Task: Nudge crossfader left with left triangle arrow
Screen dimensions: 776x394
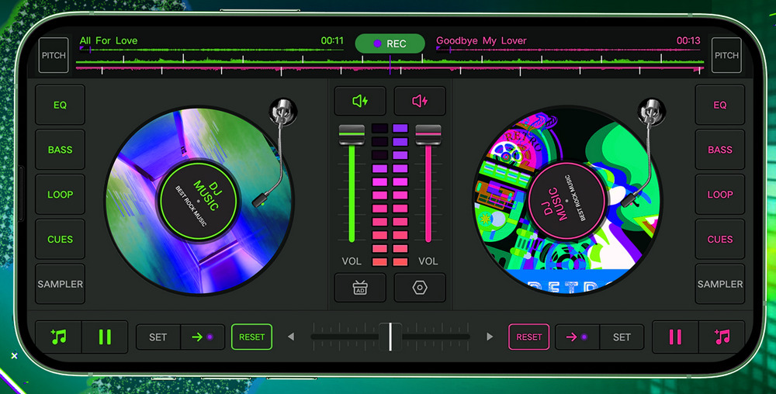Action: point(291,337)
